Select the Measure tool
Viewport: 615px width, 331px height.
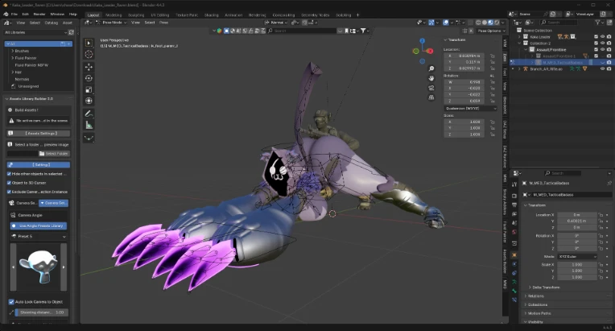pyautogui.click(x=89, y=126)
